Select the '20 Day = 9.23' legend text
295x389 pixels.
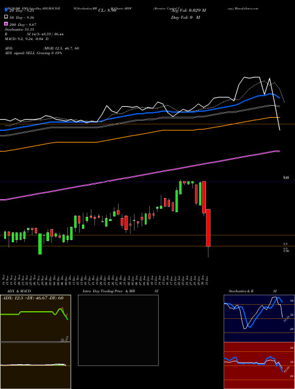21,11
